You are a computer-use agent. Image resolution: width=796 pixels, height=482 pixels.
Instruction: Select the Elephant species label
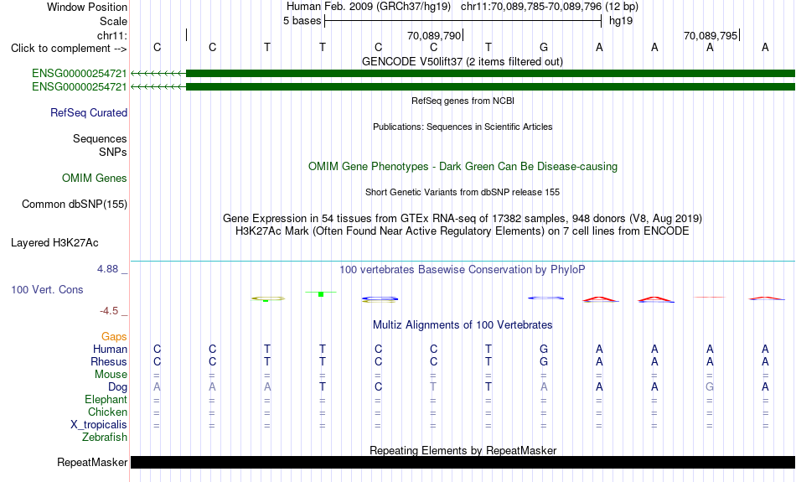(x=106, y=399)
